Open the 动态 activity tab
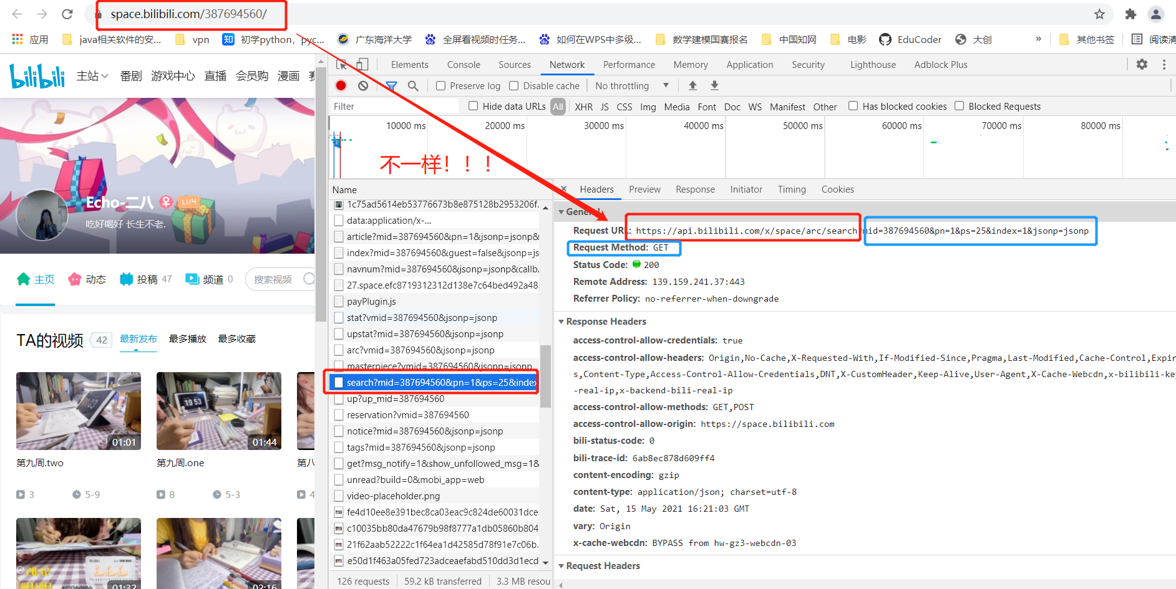 [87, 279]
